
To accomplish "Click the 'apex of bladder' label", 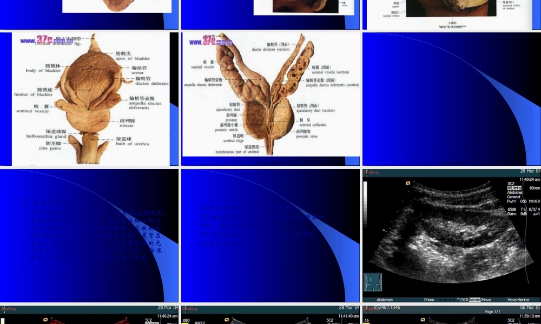I will 133,58.
